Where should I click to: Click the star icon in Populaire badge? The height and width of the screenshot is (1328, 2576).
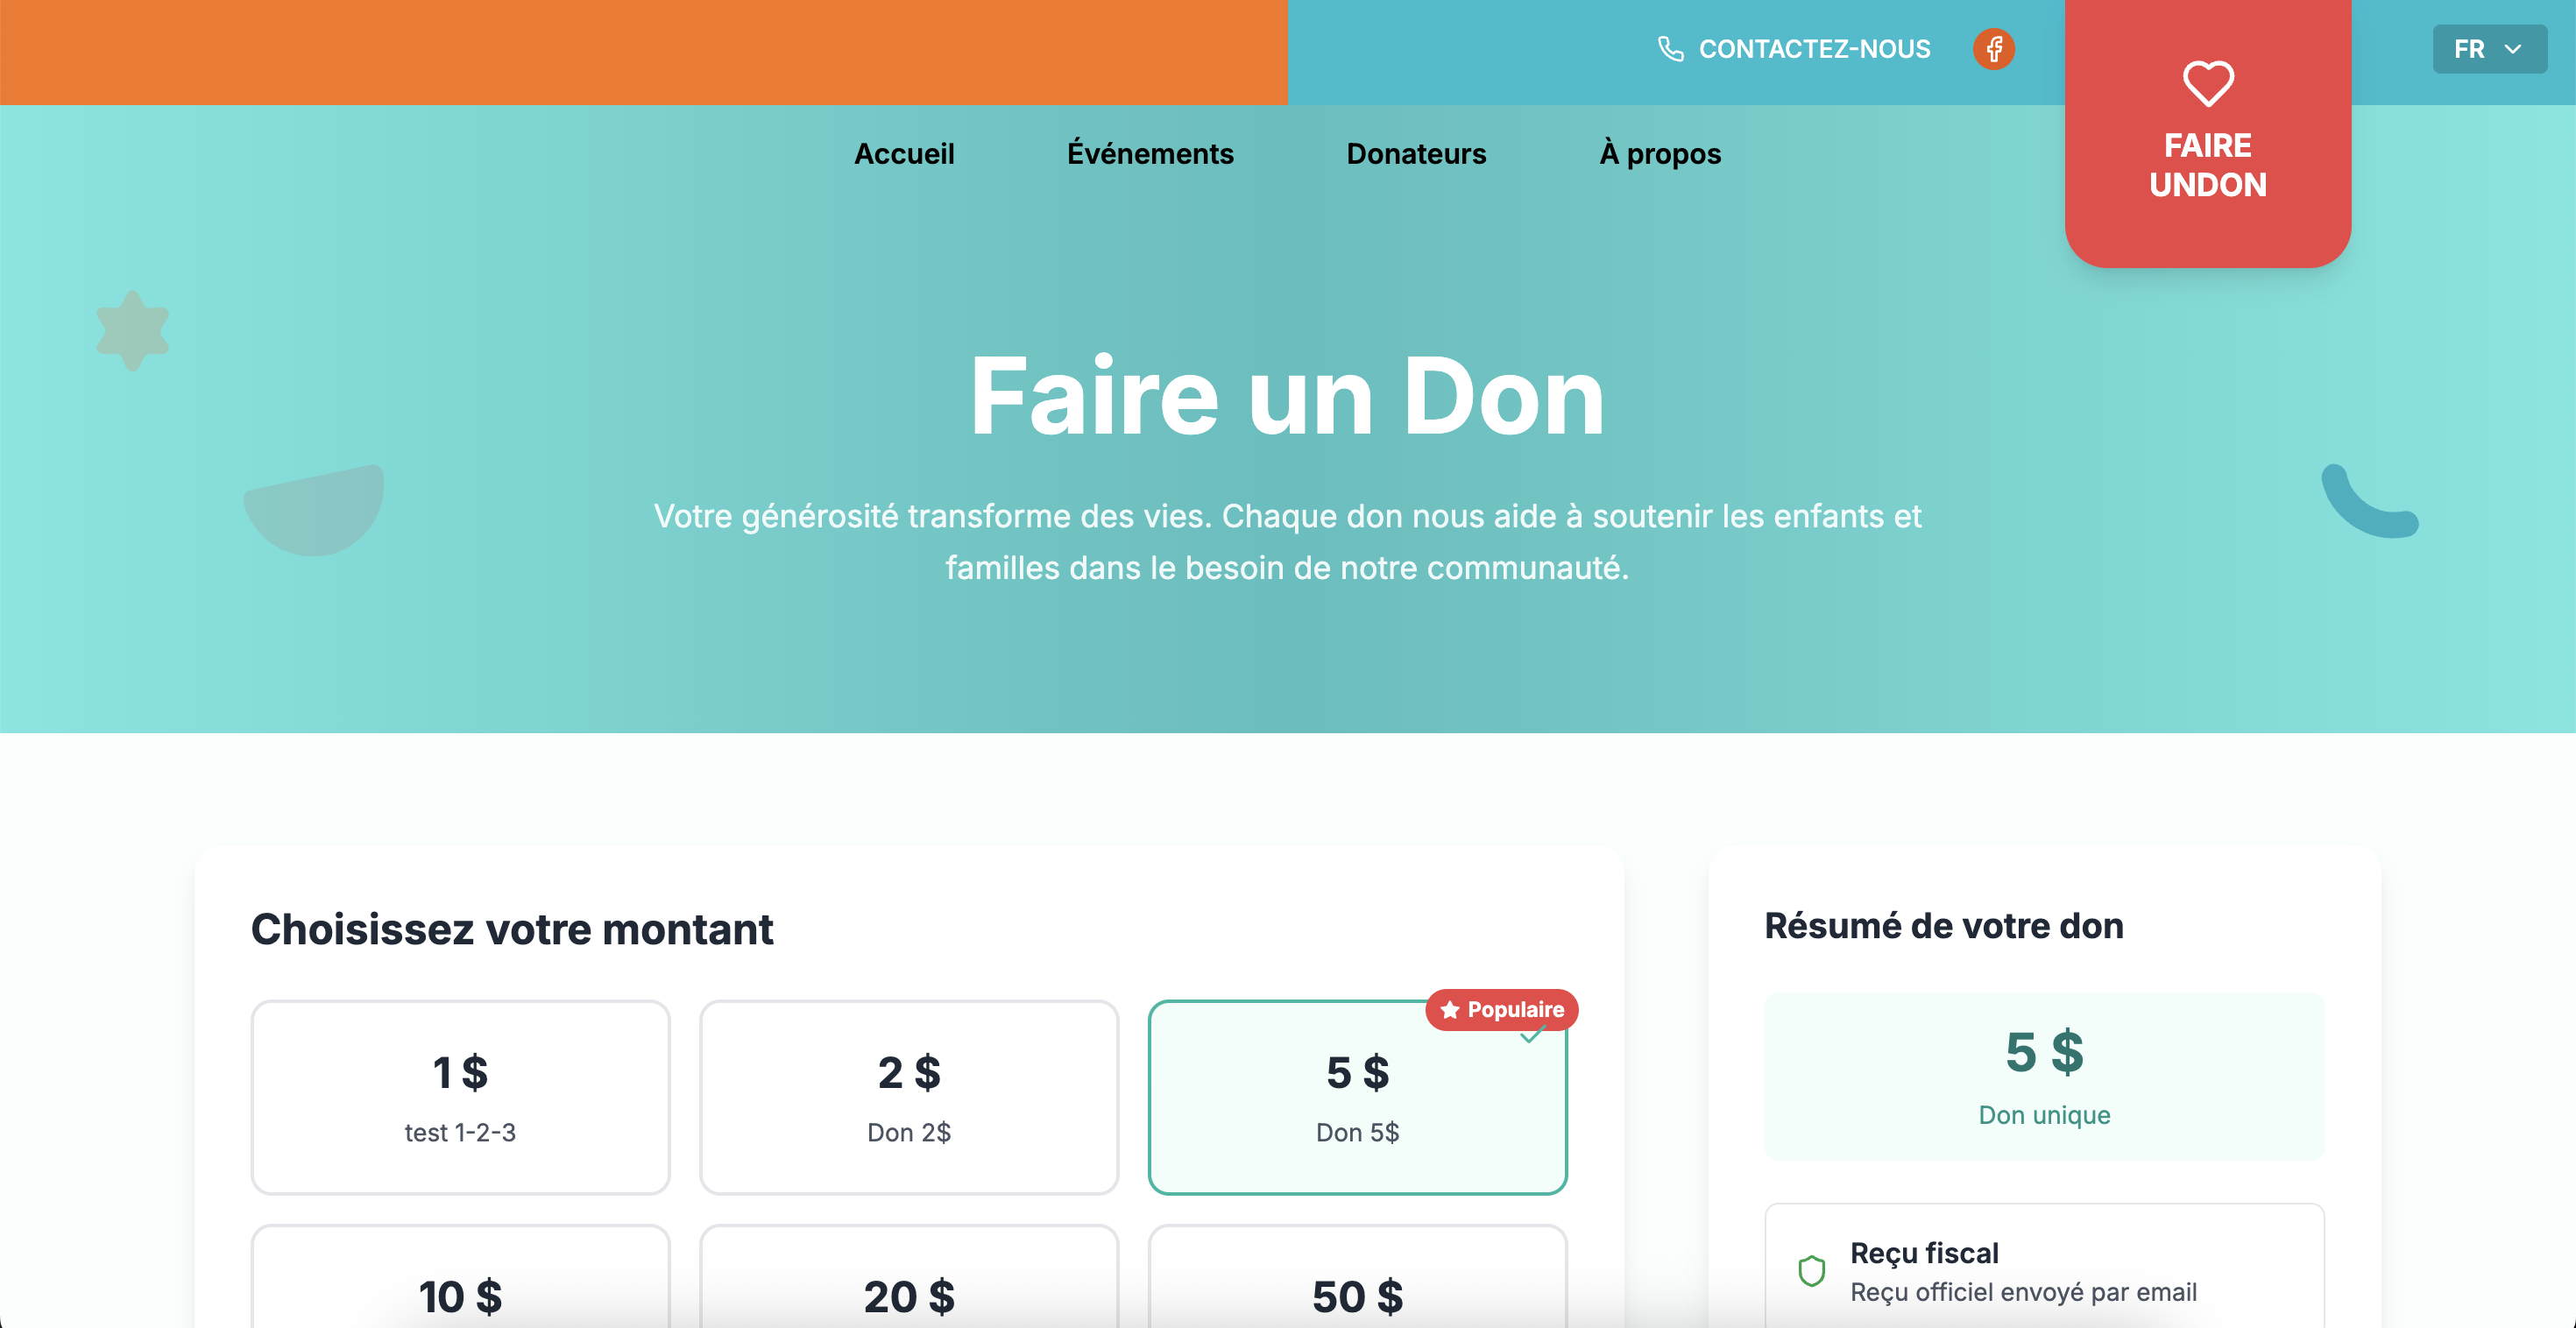coord(1449,1010)
